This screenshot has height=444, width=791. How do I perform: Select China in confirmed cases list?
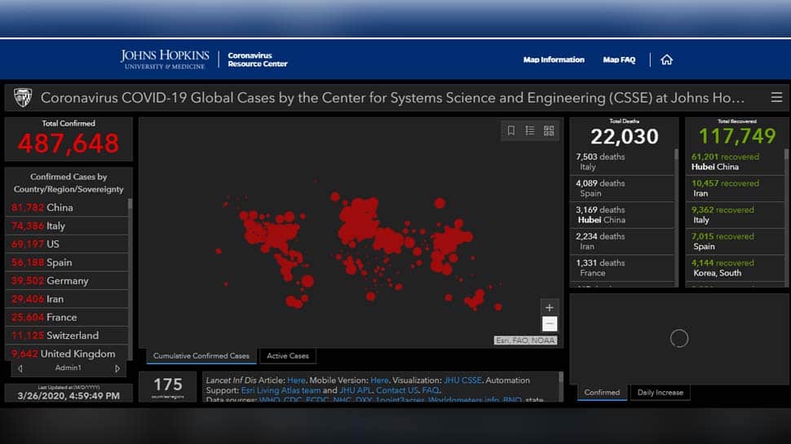pyautogui.click(x=66, y=208)
